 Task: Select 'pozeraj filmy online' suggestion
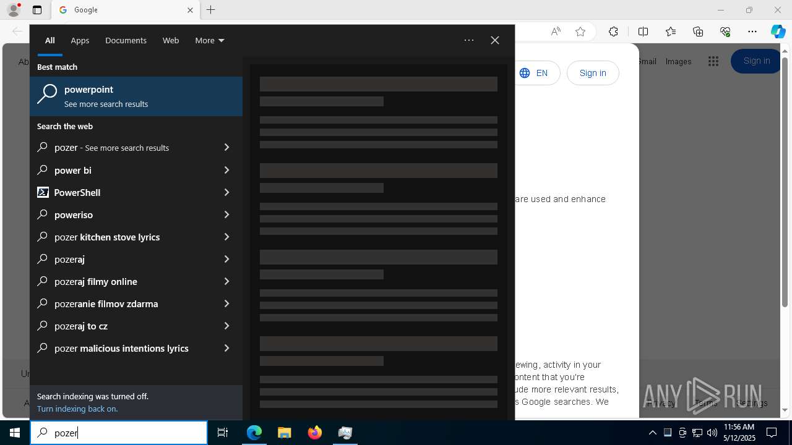coord(96,281)
